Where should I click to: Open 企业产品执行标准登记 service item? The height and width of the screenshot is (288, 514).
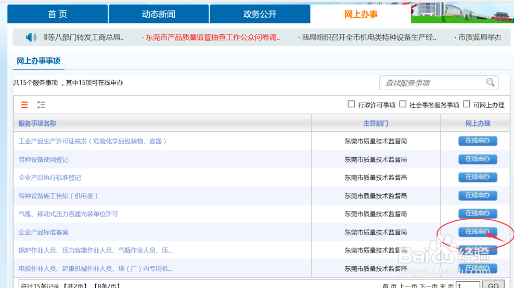pos(50,178)
